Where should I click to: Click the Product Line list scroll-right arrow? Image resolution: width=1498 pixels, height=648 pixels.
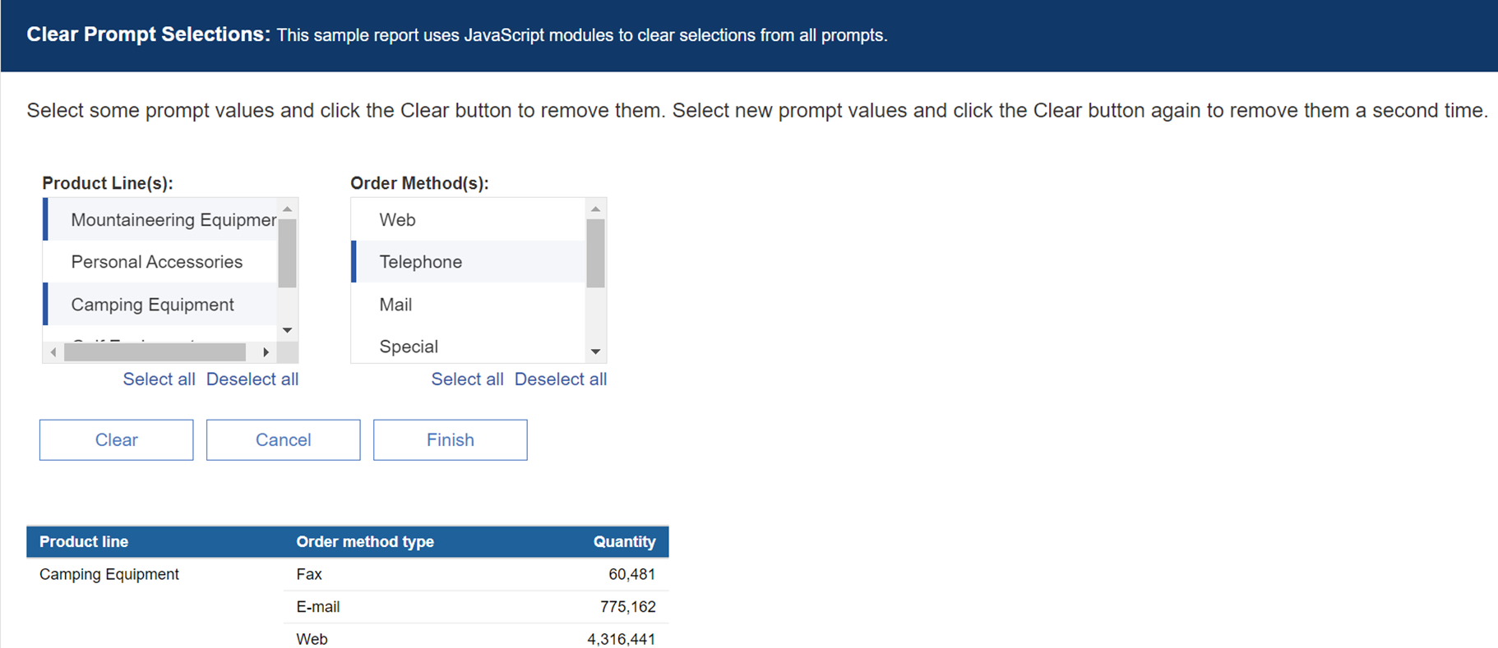(266, 352)
